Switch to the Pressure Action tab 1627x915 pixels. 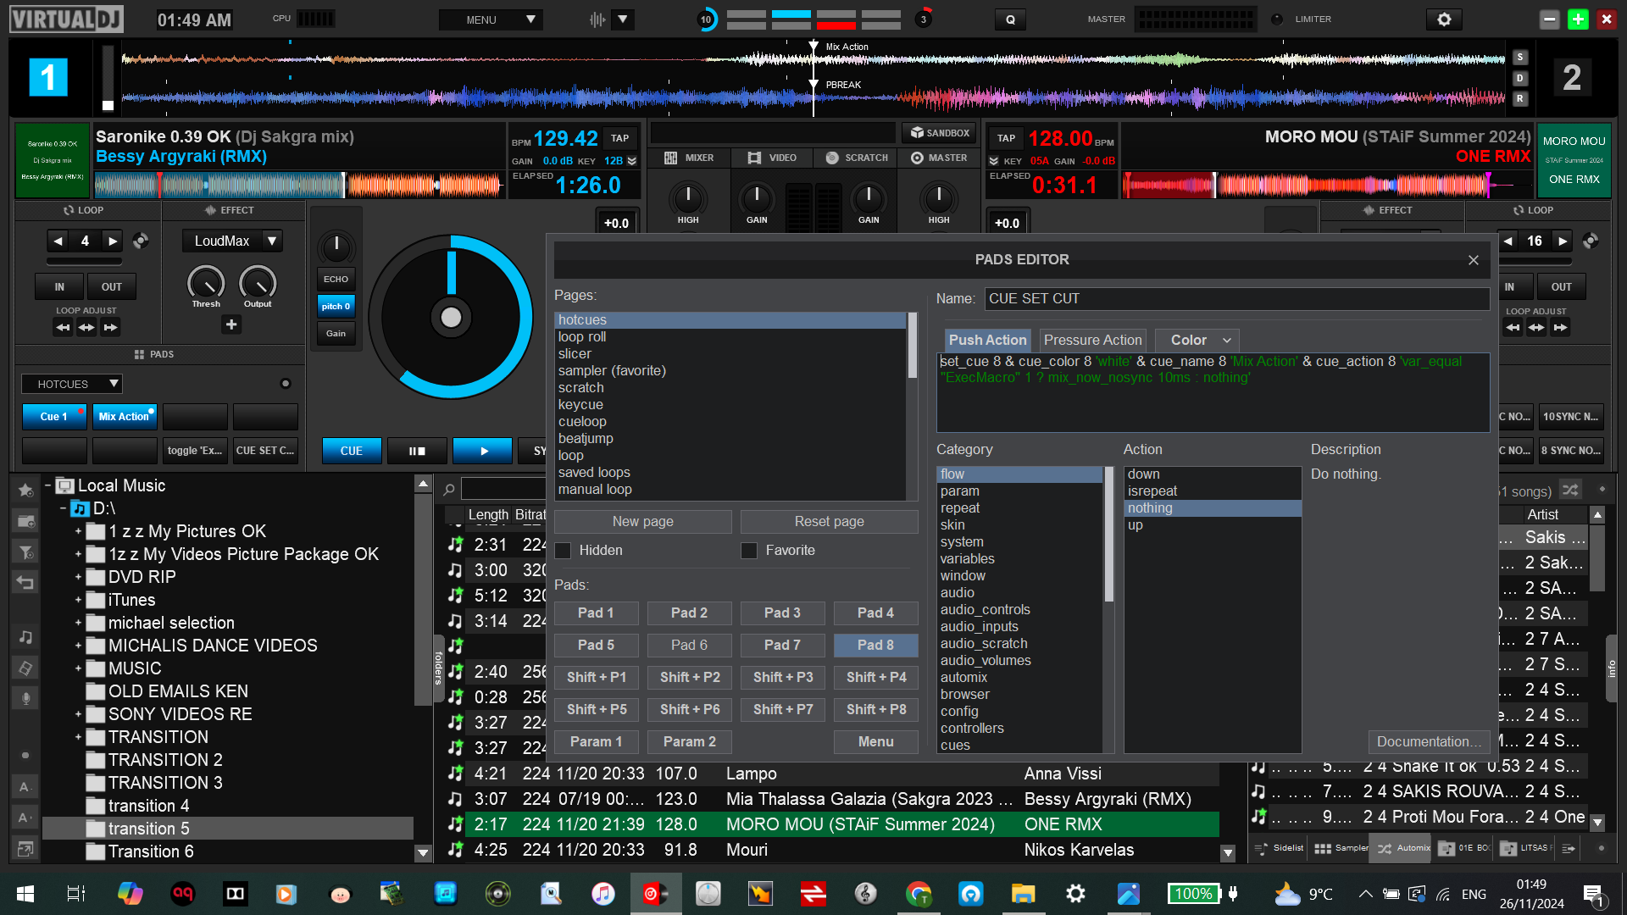tap(1092, 340)
